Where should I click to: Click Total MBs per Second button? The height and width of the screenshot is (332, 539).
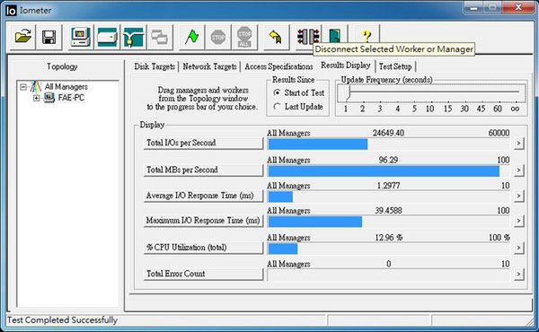203,170
